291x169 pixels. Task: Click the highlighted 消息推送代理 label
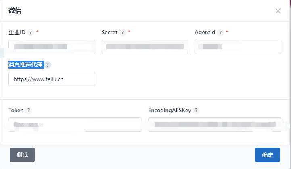click(26, 65)
